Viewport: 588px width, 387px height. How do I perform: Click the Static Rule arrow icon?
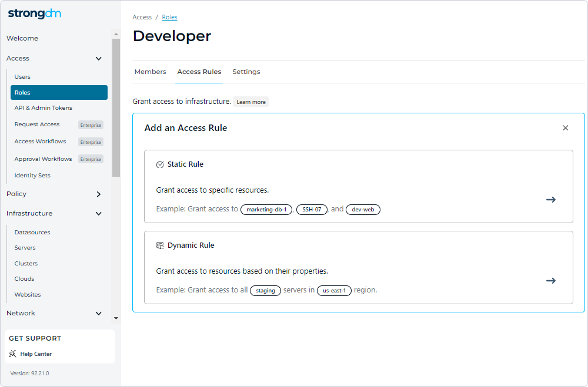coord(550,200)
